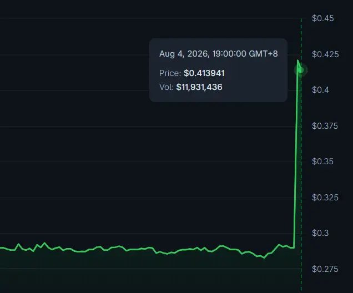Click the $0.275 axis label
This screenshot has height=293, width=353.
click(x=325, y=269)
